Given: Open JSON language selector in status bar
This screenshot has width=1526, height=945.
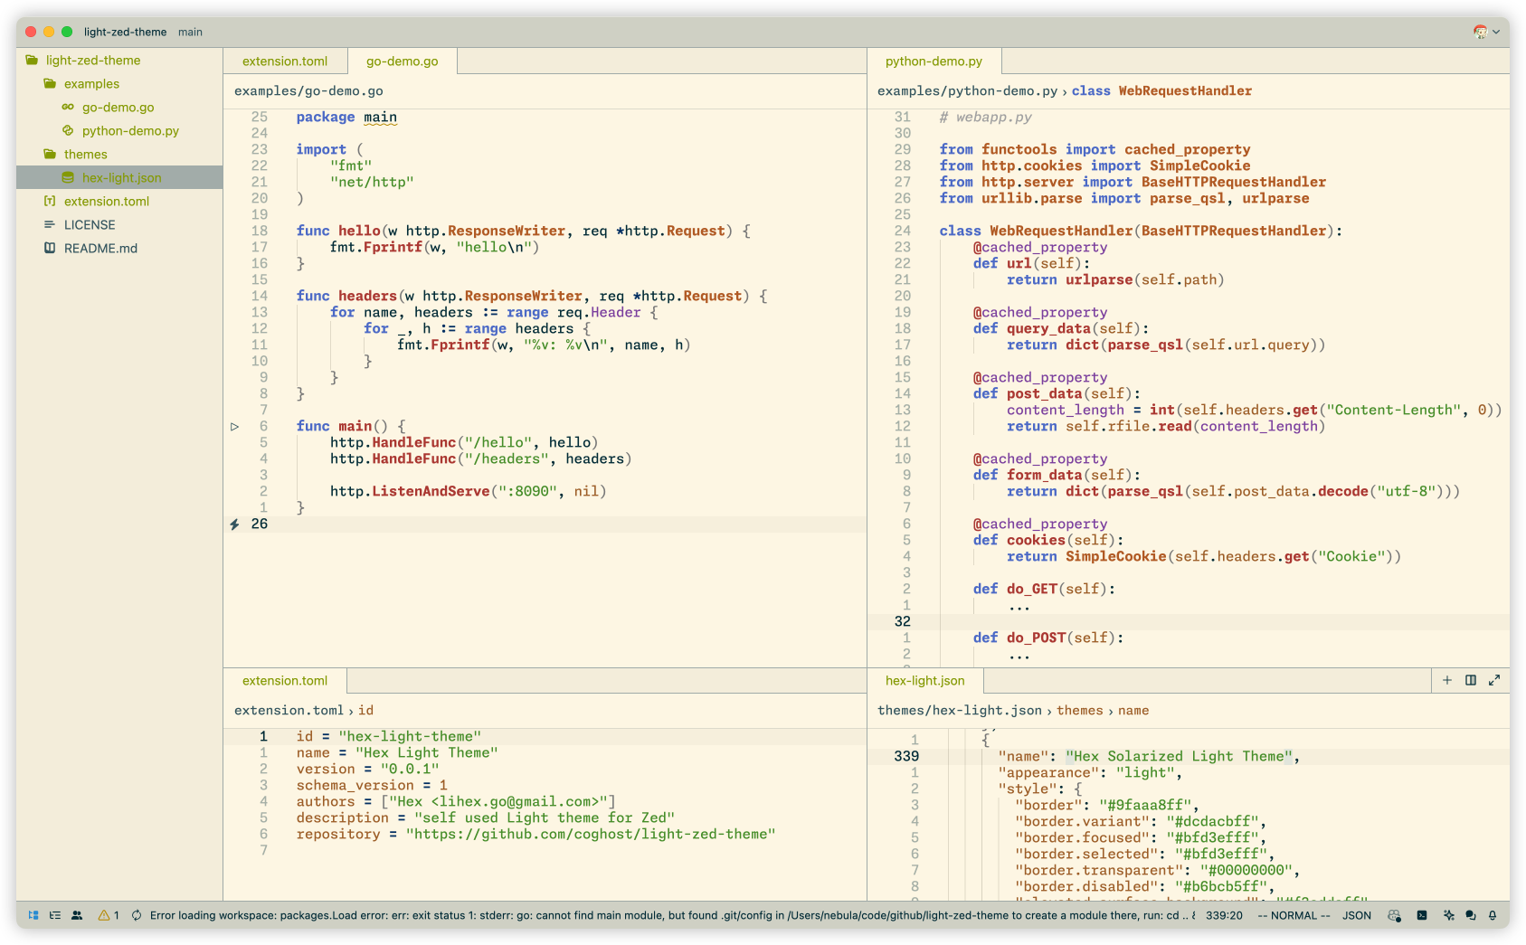Looking at the screenshot, I should point(1356,915).
